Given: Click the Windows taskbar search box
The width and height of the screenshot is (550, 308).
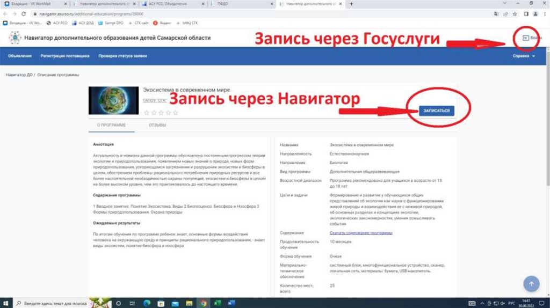Looking at the screenshot, I should tap(52, 303).
